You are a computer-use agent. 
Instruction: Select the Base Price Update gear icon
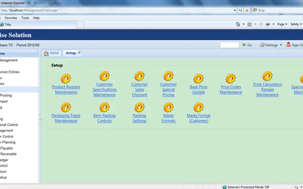click(x=198, y=78)
